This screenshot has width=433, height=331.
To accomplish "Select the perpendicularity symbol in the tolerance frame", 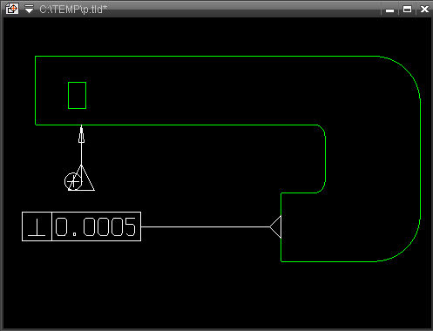I will (37, 226).
